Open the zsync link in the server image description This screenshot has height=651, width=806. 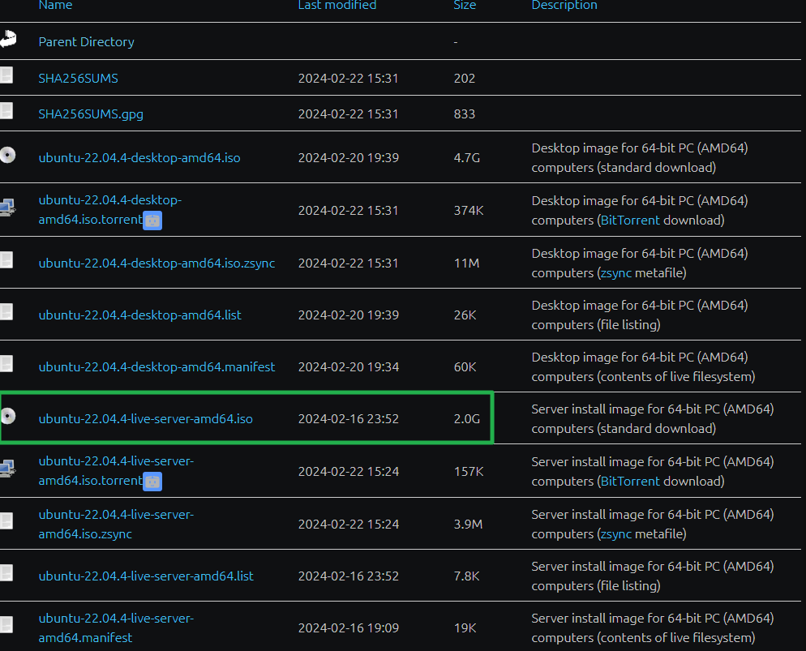click(615, 533)
